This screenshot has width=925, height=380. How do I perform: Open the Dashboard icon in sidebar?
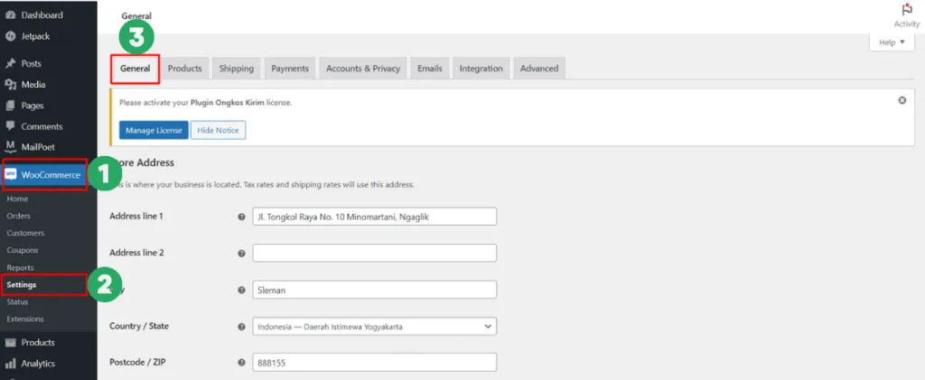[9, 14]
